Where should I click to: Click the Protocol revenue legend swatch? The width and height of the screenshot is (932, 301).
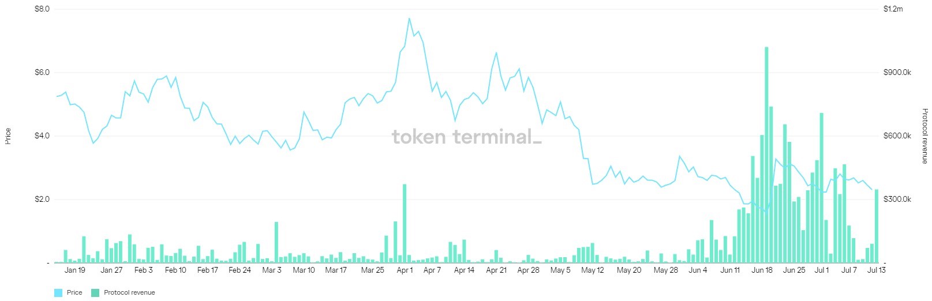click(x=95, y=292)
